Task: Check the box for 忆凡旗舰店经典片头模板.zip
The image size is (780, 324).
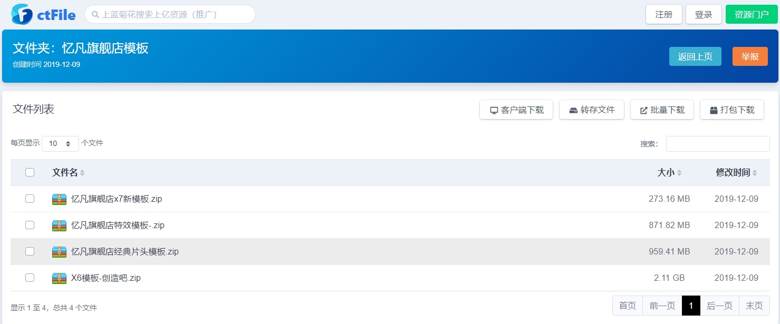Action: point(30,251)
